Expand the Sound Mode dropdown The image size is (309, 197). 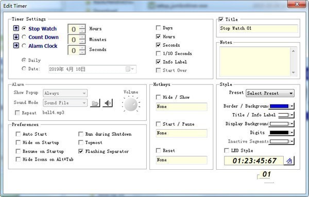click(65, 103)
